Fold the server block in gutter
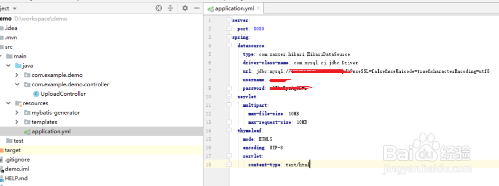This screenshot has height=186, width=499. (x=229, y=20)
